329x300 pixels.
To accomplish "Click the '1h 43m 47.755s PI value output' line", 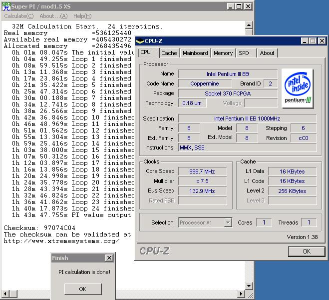I will [x=71, y=215].
